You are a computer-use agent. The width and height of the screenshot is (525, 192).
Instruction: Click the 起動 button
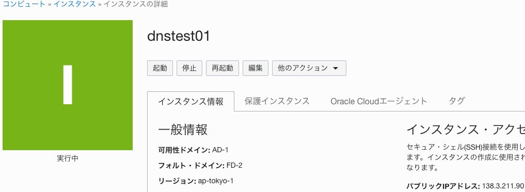click(x=160, y=68)
